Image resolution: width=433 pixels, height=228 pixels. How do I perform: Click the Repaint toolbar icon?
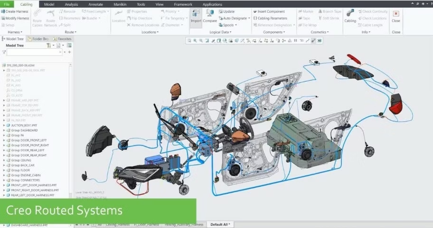[207, 41]
